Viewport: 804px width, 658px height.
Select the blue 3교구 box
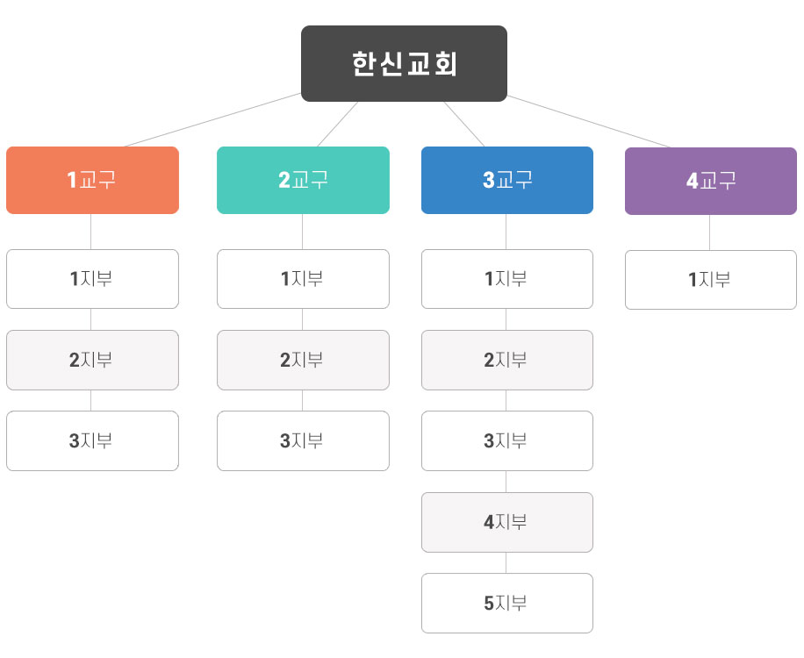click(507, 180)
